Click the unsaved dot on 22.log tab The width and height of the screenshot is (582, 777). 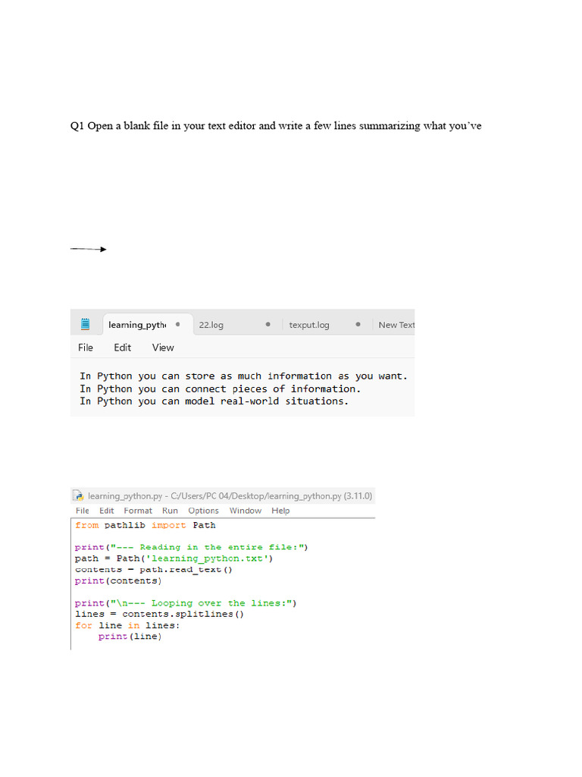268,324
